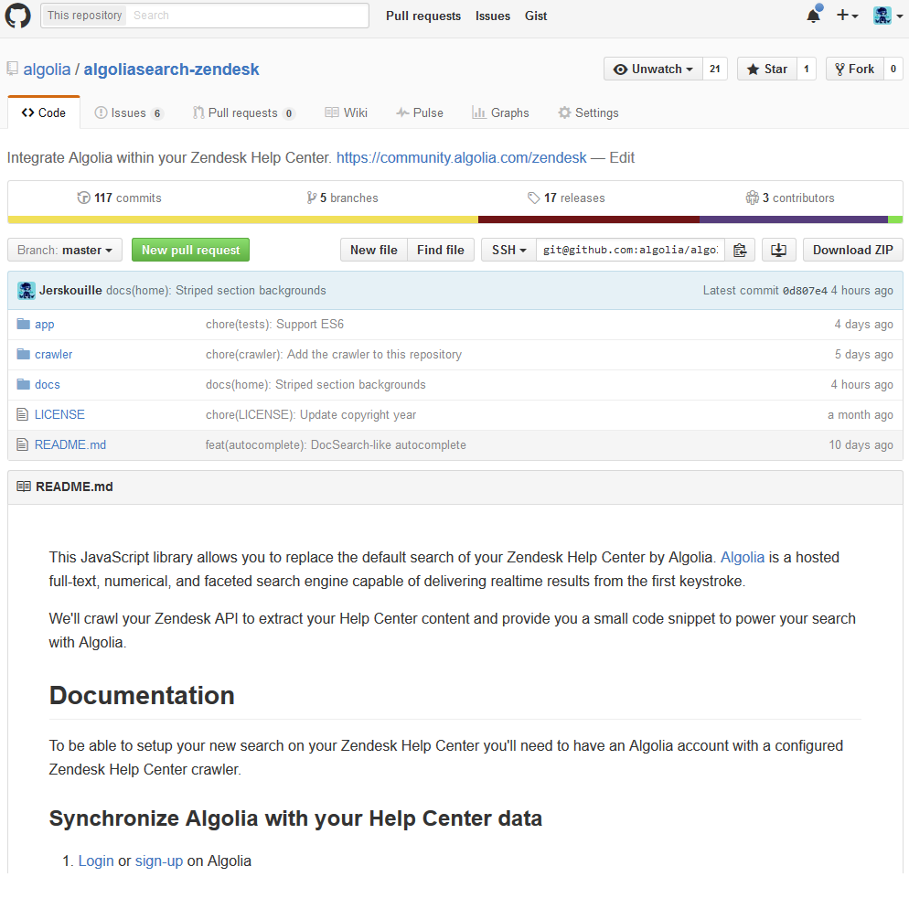Open latest commit hash 0d807e4
This screenshot has height=909, width=909.
point(805,291)
